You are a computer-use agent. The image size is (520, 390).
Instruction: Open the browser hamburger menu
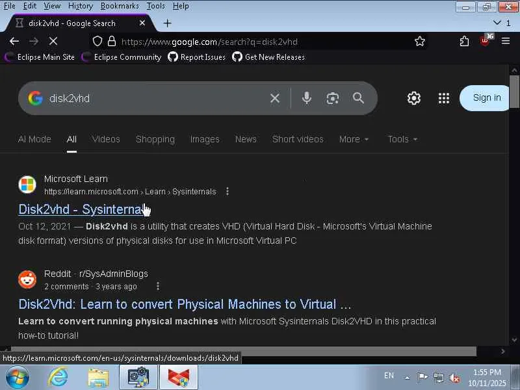coord(506,41)
